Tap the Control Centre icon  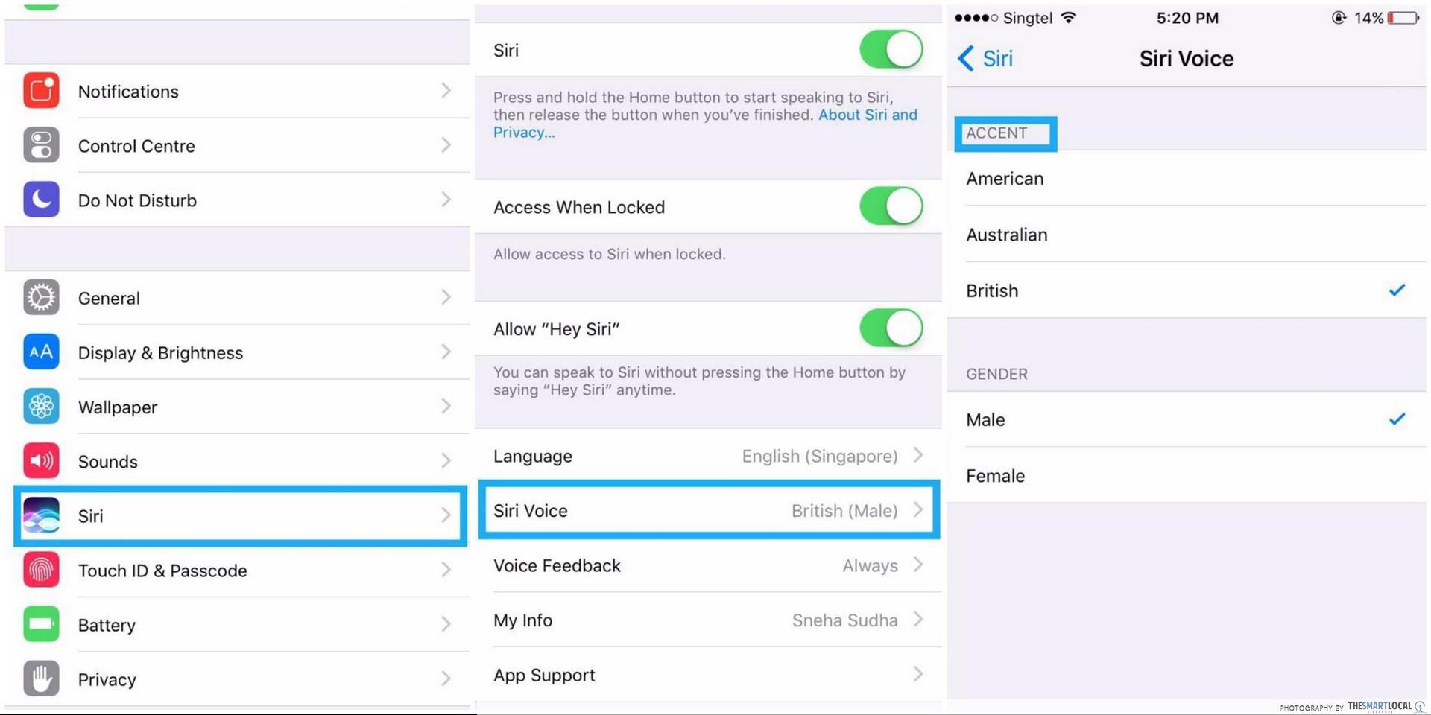pos(41,145)
